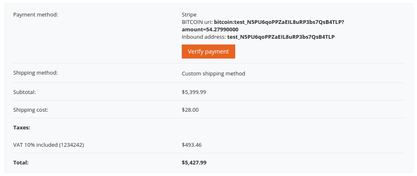Click the VAT amount $493.46

point(192,145)
